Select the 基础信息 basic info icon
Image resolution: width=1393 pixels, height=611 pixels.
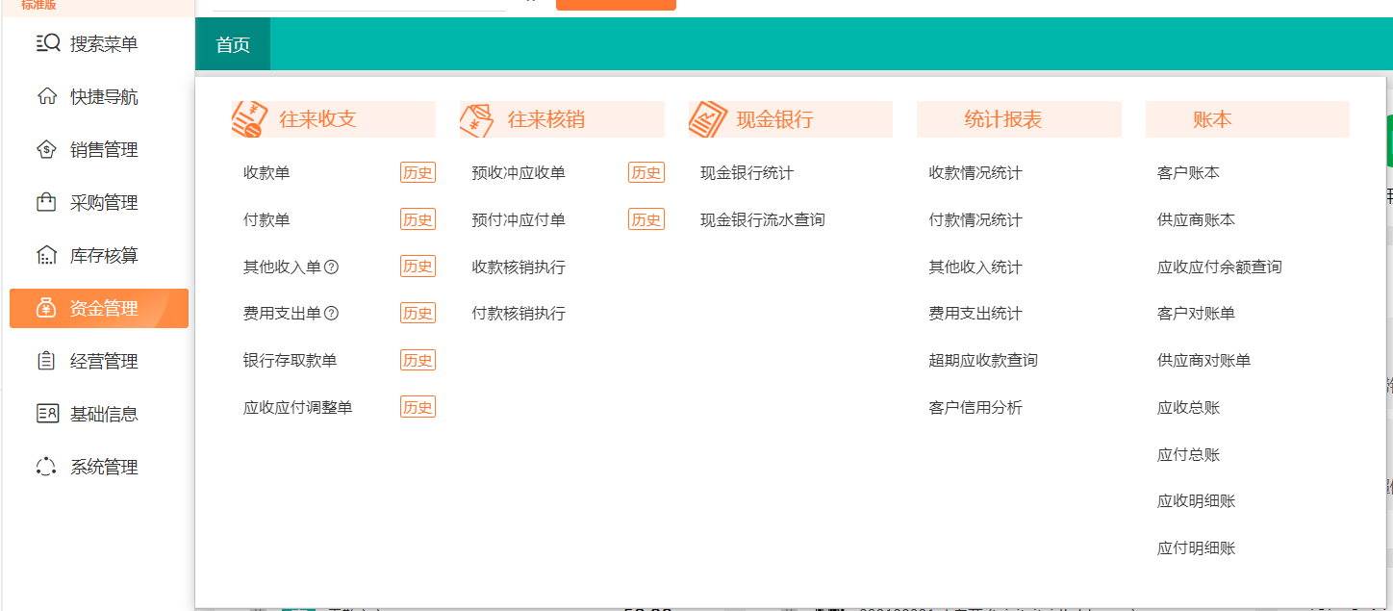[x=48, y=414]
